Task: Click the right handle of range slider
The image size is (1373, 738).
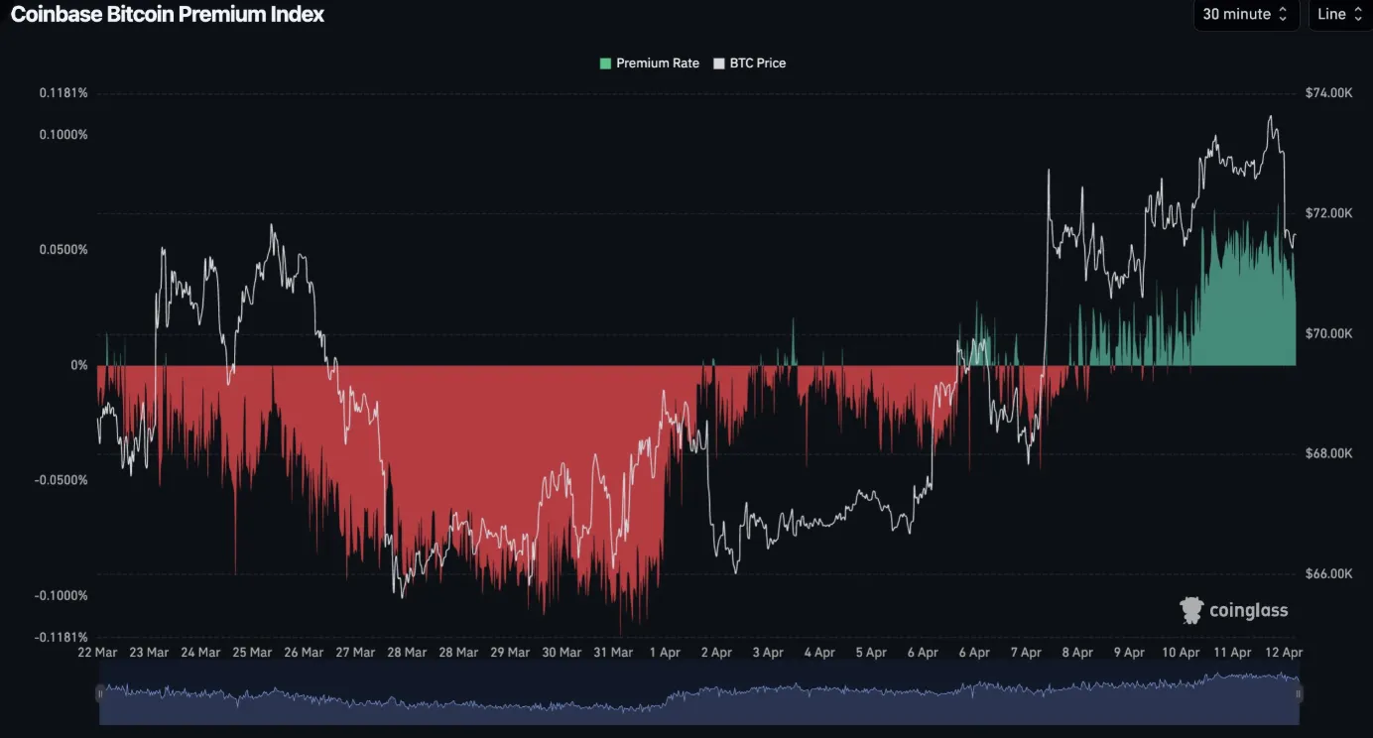Action: [1298, 694]
